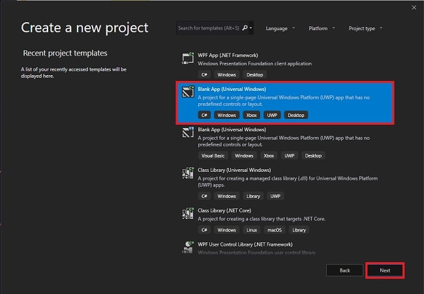Click the UWP tag under Class Library (Universal Windows)
The width and height of the screenshot is (424, 294).
(275, 196)
